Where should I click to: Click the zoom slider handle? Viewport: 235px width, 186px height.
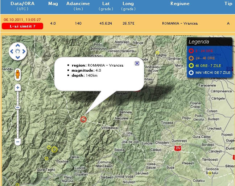pyautogui.click(x=18, y=107)
